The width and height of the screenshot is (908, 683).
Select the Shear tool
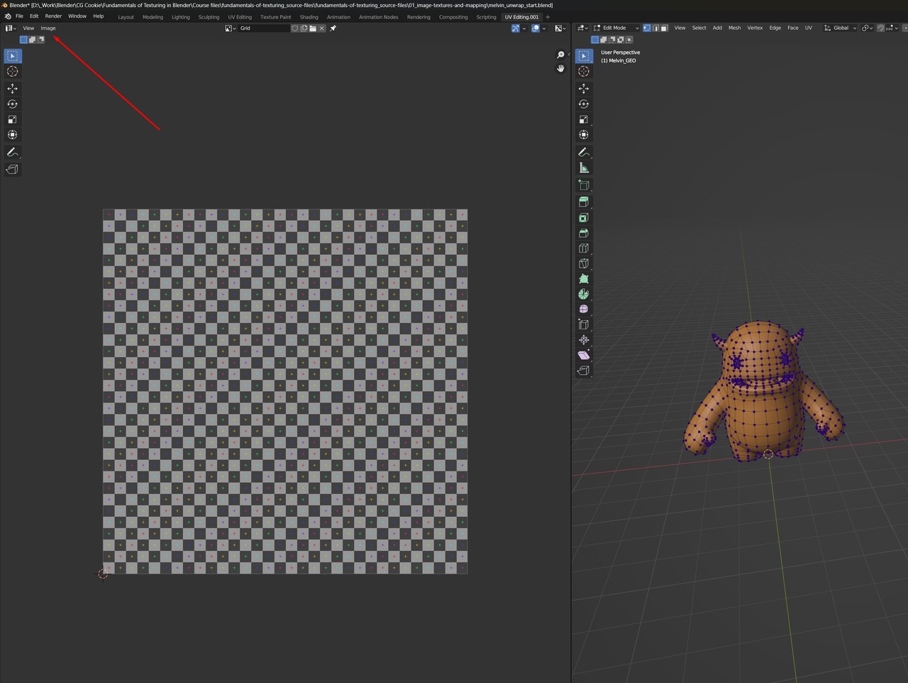[x=584, y=355]
